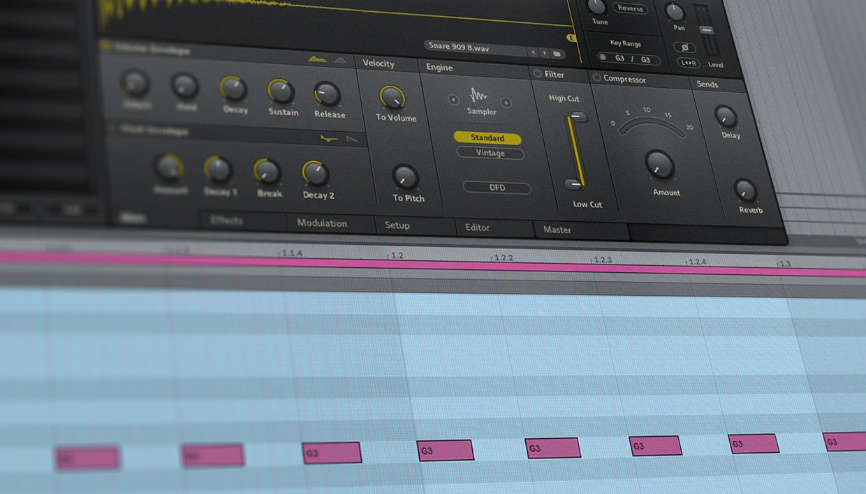Click the previous sample arrow beside Snare 909 8.wav
Screen dimensions: 866x494
click(532, 53)
